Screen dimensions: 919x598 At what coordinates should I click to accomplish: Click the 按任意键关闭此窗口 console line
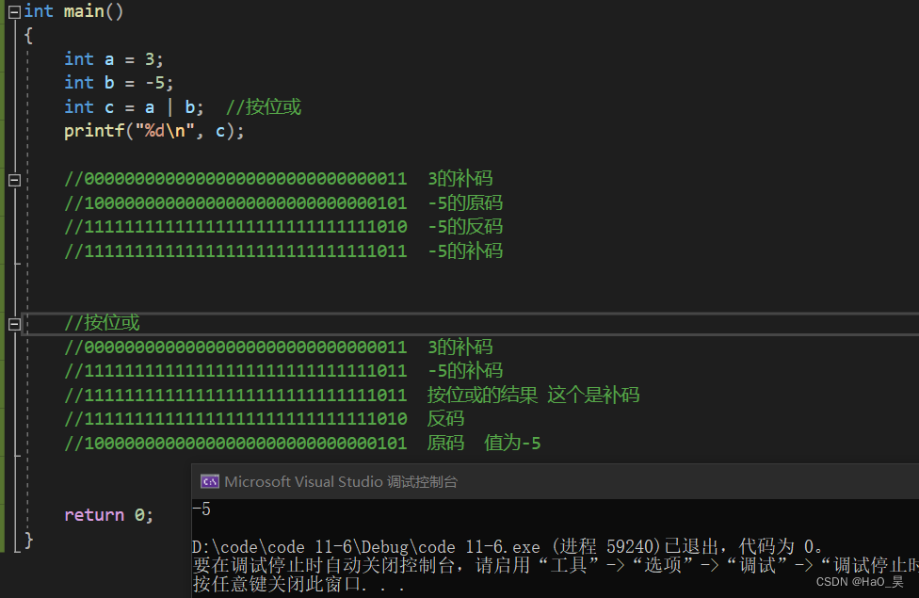coord(298,584)
